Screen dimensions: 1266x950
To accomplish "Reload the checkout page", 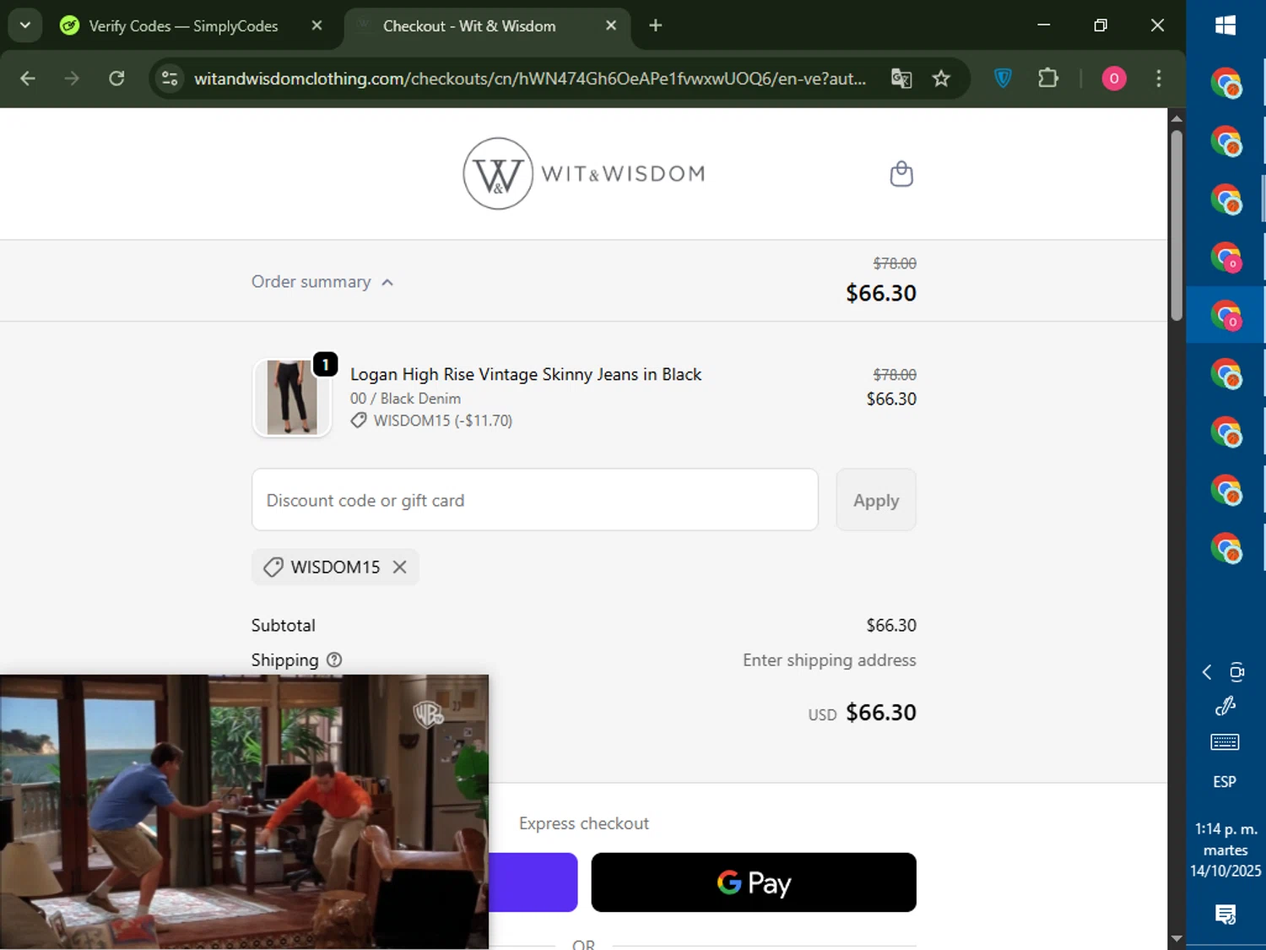I will tap(116, 79).
